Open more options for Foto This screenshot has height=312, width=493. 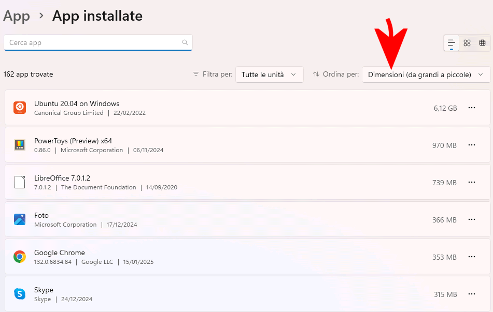472,219
